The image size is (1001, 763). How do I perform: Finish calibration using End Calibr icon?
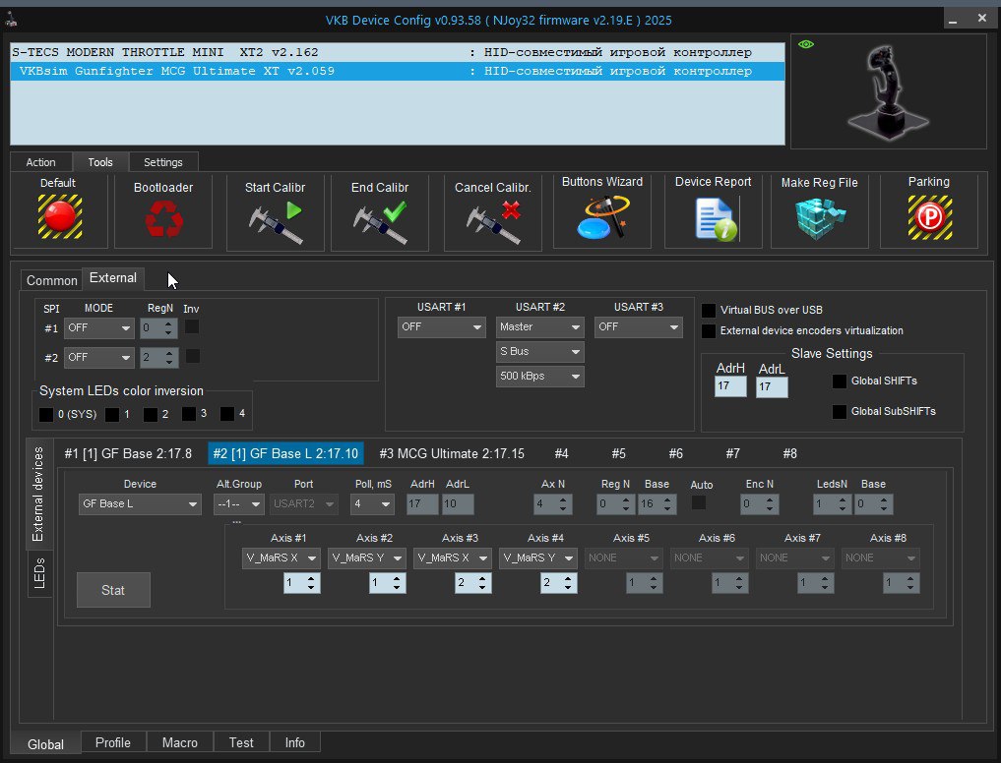380,218
